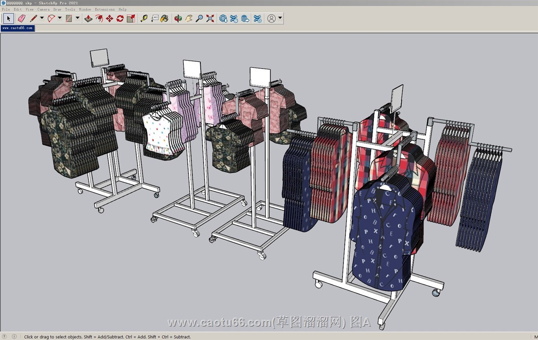
Task: Open the user account dropdown arrow
Action: 280,18
